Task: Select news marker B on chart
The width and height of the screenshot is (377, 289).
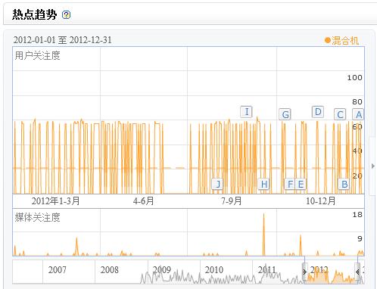Action: point(344,184)
